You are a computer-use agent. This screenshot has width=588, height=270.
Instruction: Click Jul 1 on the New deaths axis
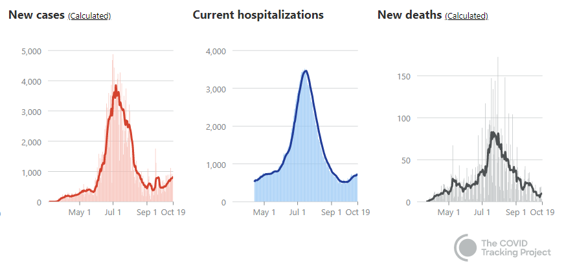pyautogui.click(x=482, y=212)
